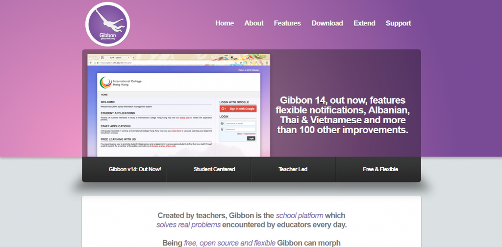Select the Download navigation link
502x247 pixels.
pyautogui.click(x=327, y=23)
